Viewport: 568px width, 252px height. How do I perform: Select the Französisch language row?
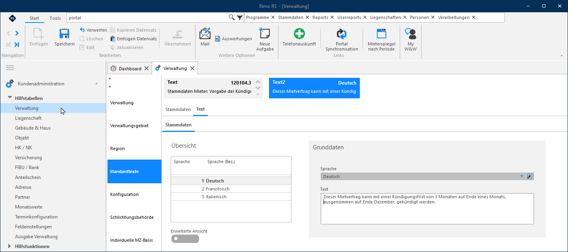coord(231,189)
